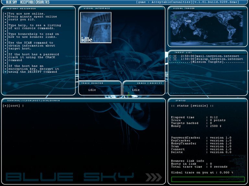This screenshot has width=249, height=186.
Task: Click the PasswordCracker version line
Action: click(201, 138)
